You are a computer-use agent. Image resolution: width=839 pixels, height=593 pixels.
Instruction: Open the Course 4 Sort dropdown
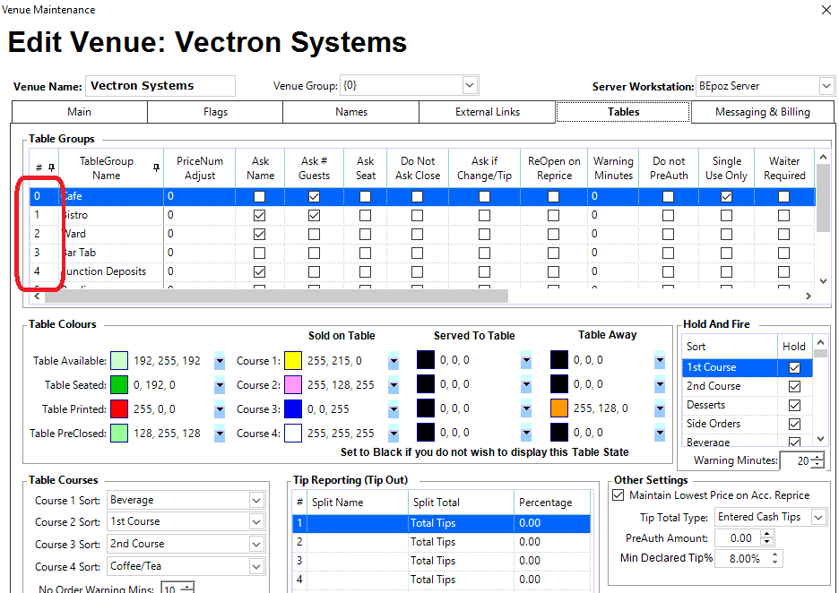[x=256, y=566]
